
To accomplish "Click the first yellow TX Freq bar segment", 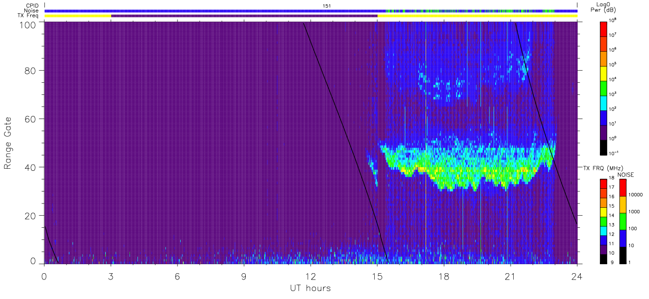I will pos(78,16).
